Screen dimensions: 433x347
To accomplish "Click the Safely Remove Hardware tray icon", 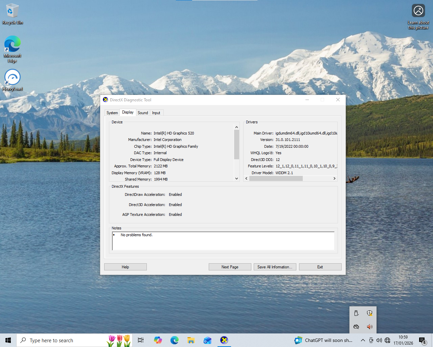I will tap(356, 313).
